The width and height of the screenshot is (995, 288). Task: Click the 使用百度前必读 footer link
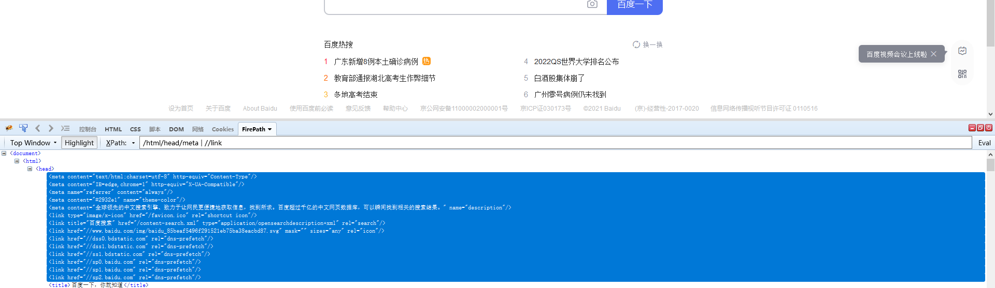311,109
